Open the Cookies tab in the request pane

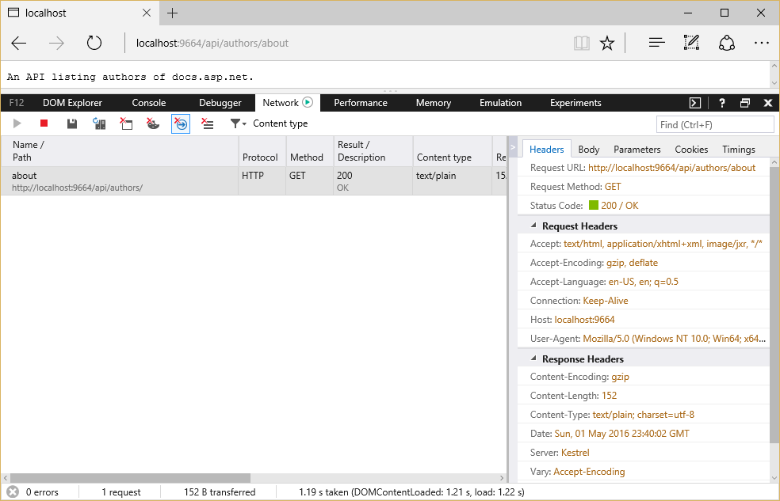[x=690, y=149]
